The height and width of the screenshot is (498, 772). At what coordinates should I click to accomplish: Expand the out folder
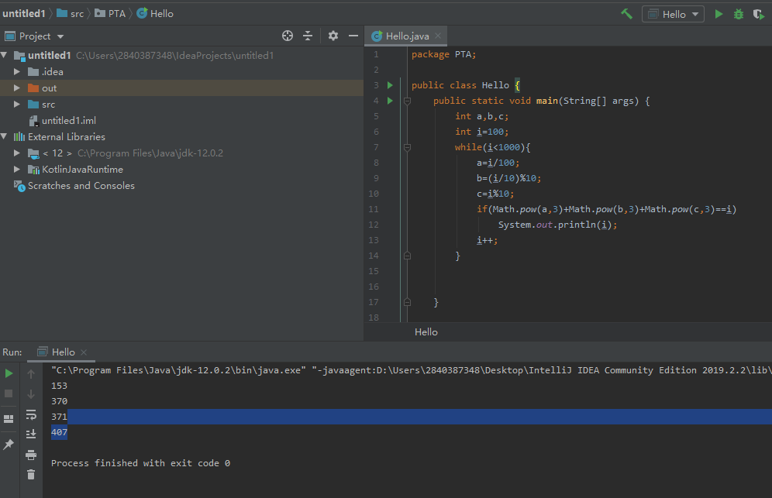[17, 88]
